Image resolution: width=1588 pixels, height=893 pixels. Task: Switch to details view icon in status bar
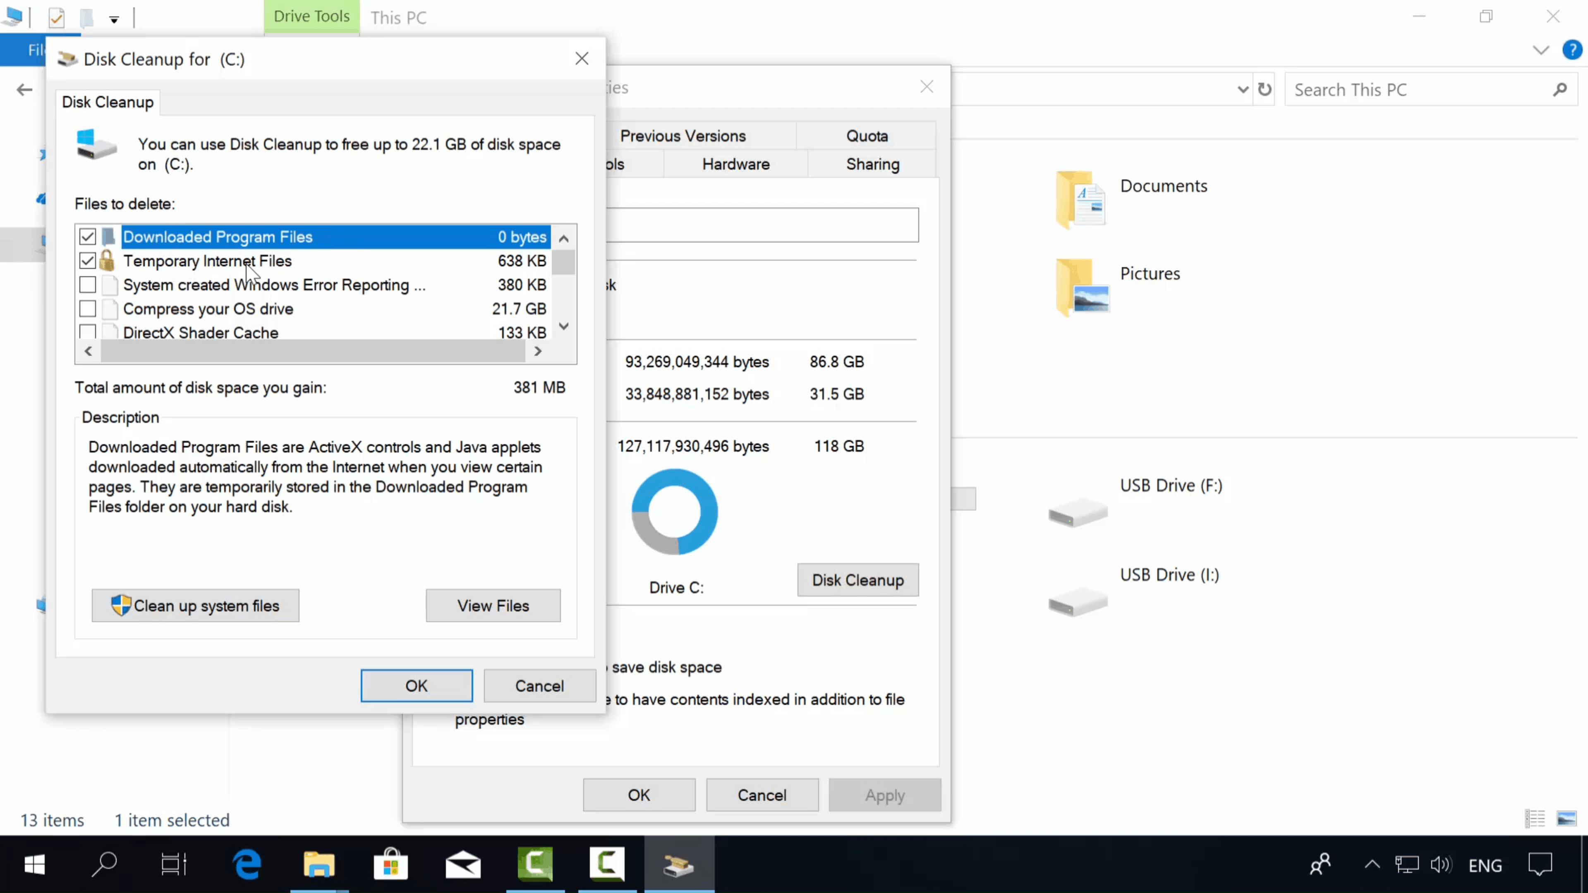point(1535,819)
